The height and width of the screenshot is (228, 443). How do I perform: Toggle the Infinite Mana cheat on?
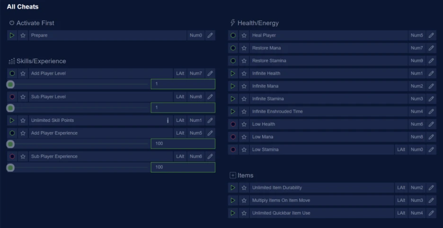click(x=233, y=86)
